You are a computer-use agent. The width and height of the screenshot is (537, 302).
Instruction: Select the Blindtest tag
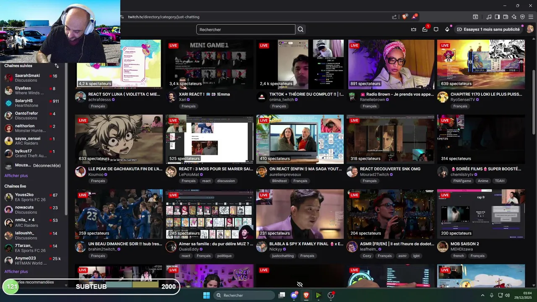tap(279, 181)
